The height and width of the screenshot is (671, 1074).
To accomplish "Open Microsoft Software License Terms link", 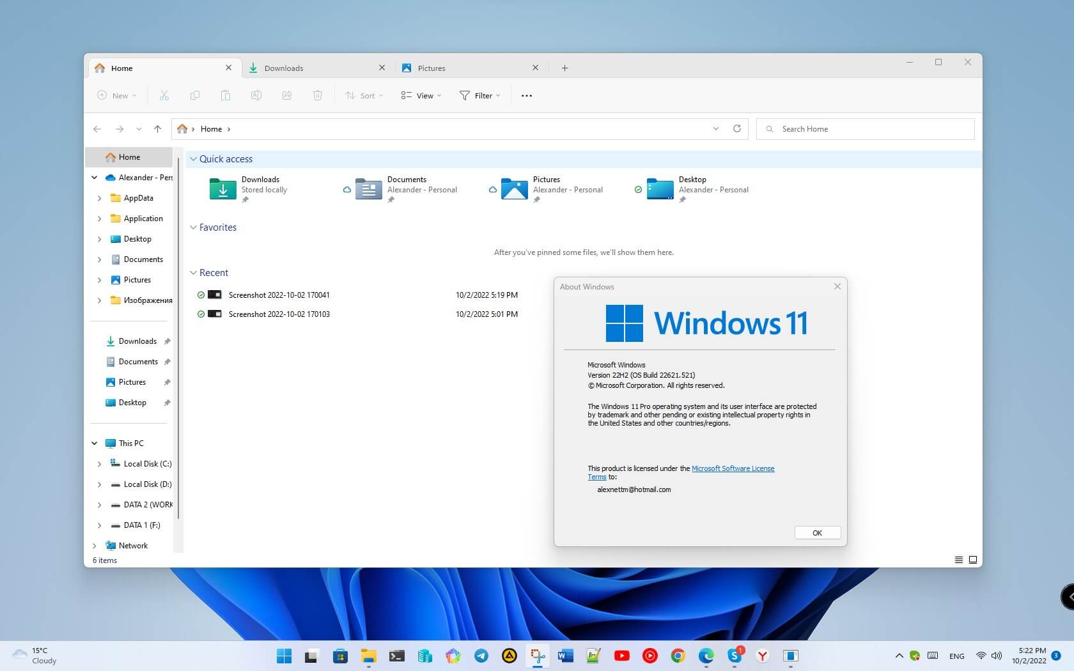I will coord(733,468).
